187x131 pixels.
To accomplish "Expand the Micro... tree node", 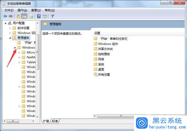I will pos(19,53).
